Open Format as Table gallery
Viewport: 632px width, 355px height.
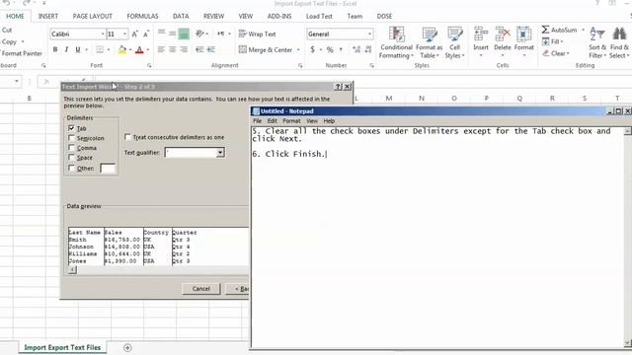(429, 42)
